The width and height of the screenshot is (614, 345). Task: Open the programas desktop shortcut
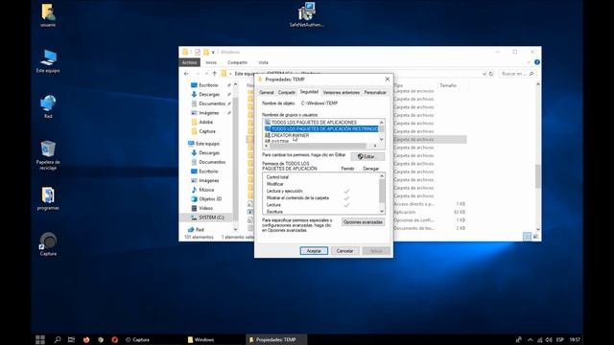pyautogui.click(x=48, y=198)
